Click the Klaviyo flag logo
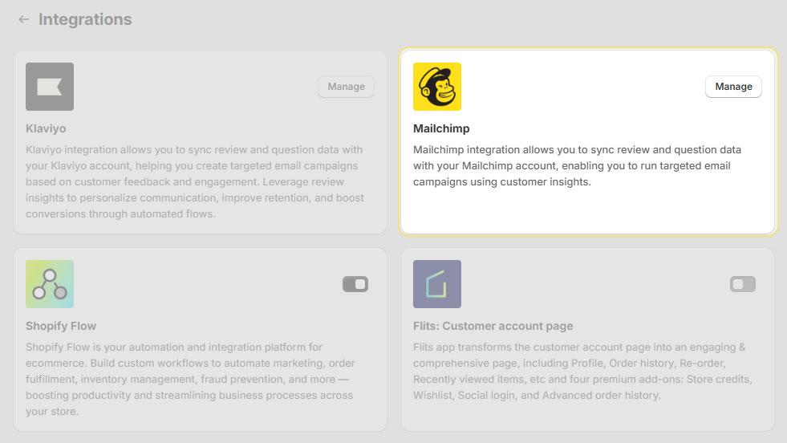Screen dimensions: 787x443 [x=50, y=87]
